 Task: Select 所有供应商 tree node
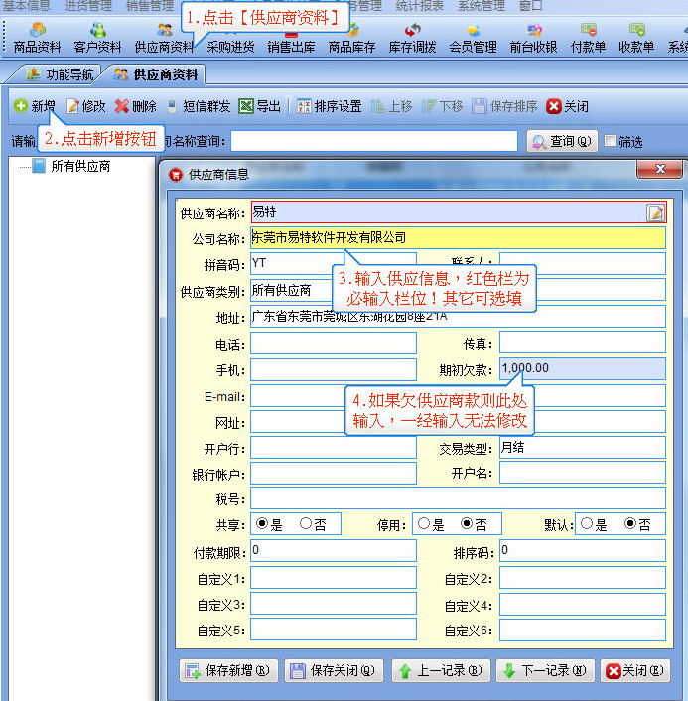[80, 166]
